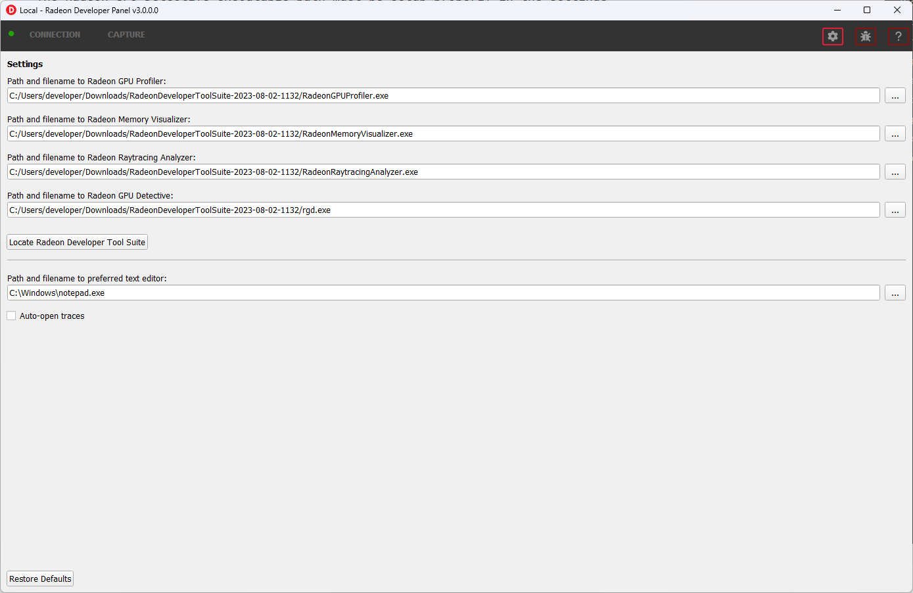913x593 pixels.
Task: Browse for Radeon GPU Profiler executable
Action: tap(895, 96)
